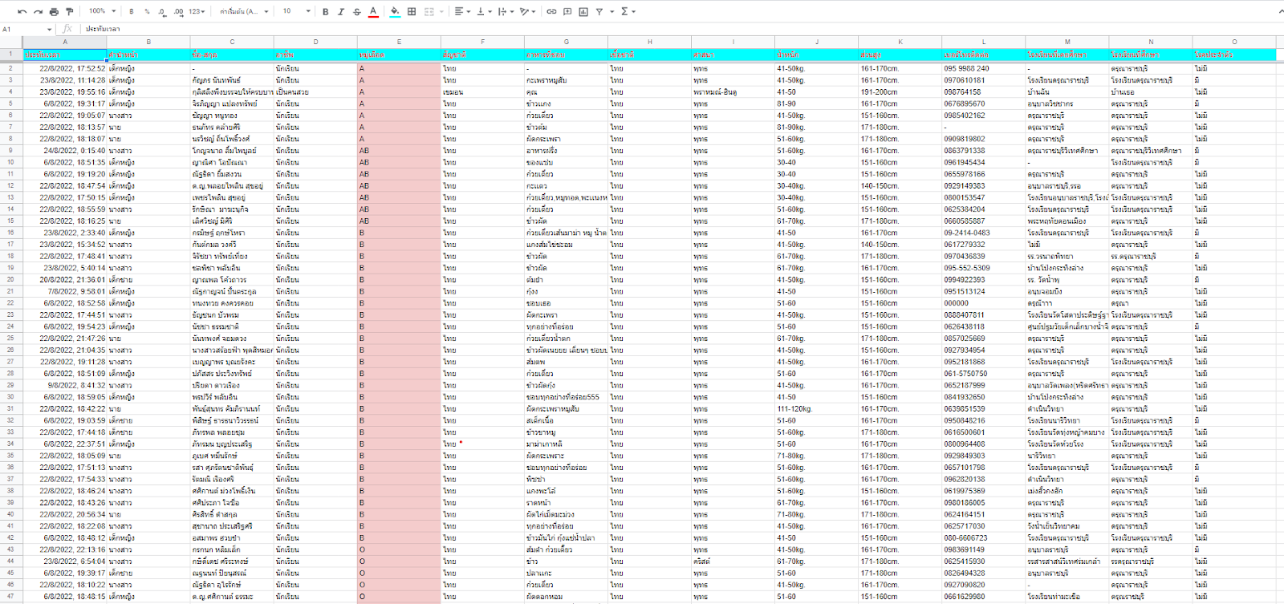Open the font family dropdown
The width and height of the screenshot is (1284, 604).
(x=243, y=11)
